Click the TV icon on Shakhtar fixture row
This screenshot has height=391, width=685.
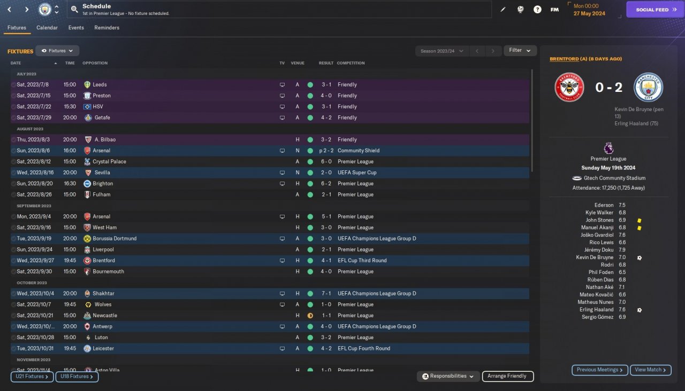pyautogui.click(x=282, y=293)
